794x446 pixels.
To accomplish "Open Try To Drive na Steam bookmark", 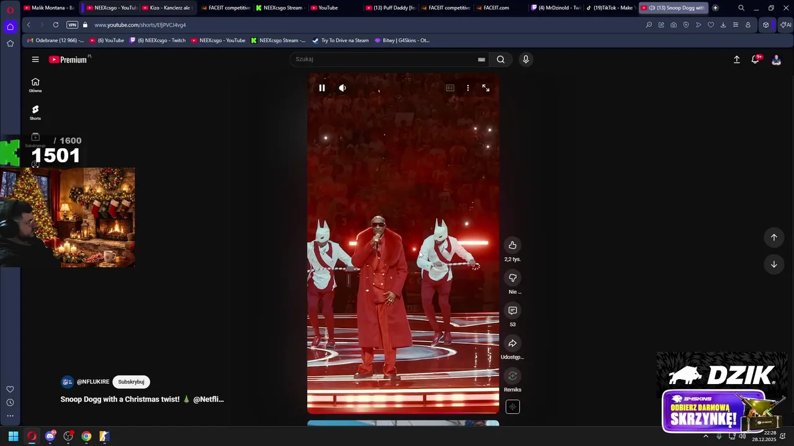I will pos(341,40).
